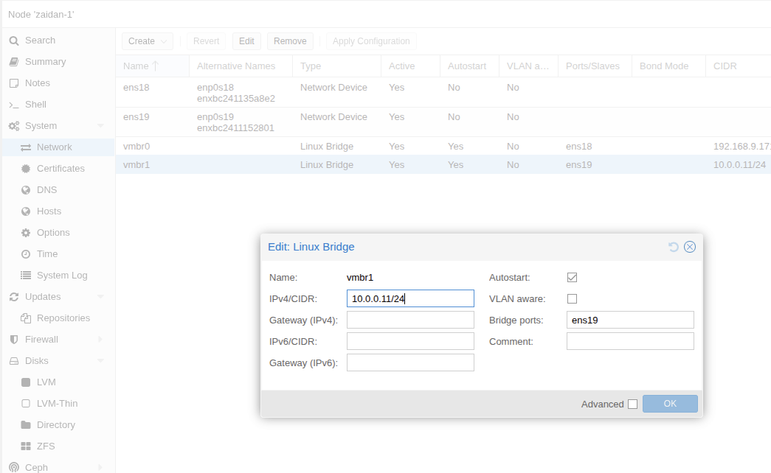
Task: Close the Edit: Linux Bridge dialog
Action: coord(690,247)
